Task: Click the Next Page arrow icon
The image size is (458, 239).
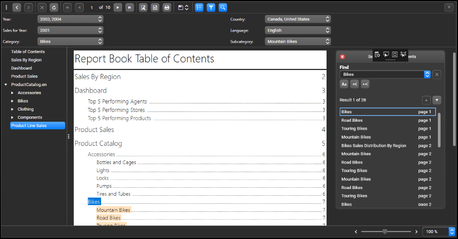Action: point(118,8)
